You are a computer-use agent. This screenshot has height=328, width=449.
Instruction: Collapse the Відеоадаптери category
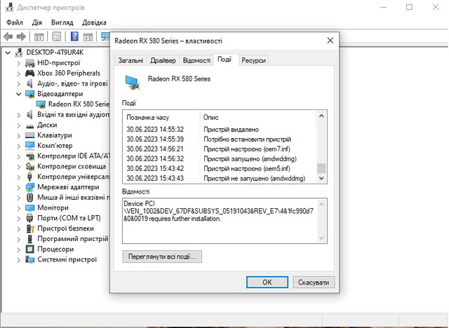tap(19, 94)
